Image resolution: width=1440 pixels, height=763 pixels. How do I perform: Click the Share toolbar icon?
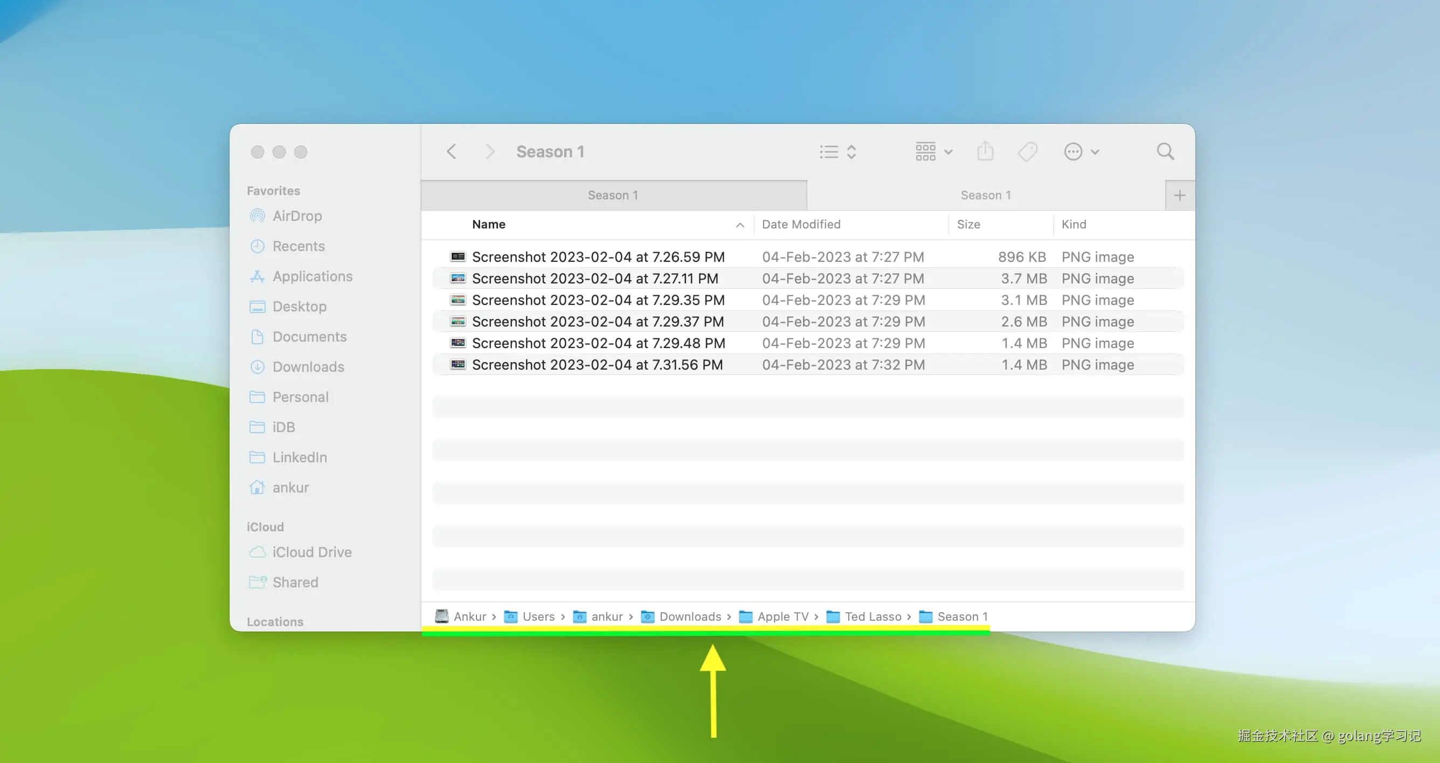[x=985, y=151]
